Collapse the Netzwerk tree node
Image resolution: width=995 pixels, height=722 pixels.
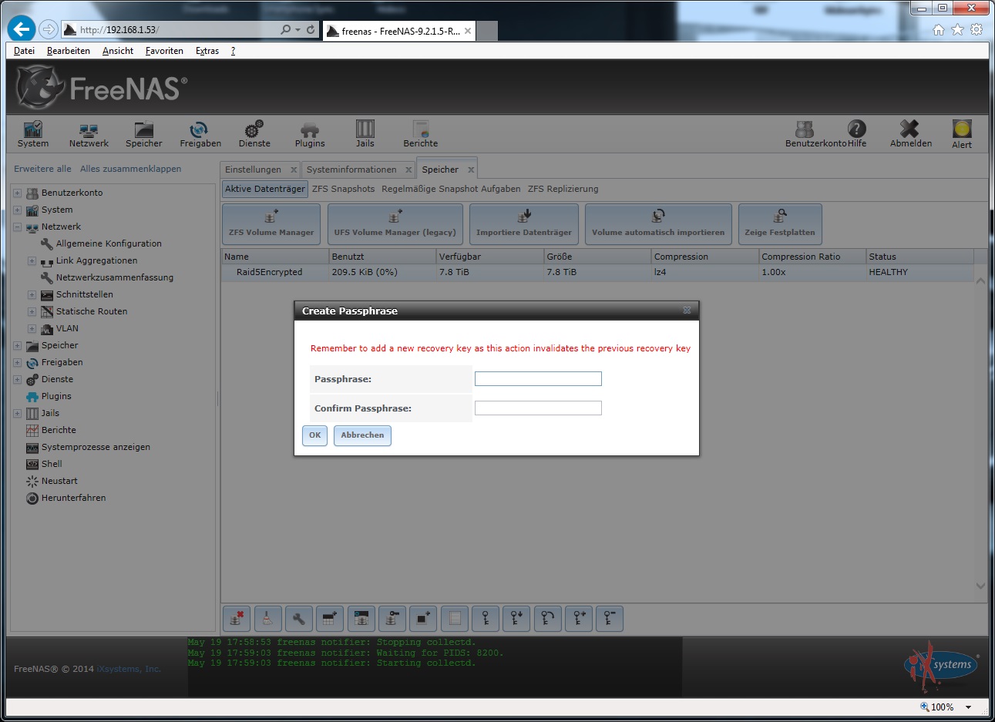pyautogui.click(x=17, y=227)
